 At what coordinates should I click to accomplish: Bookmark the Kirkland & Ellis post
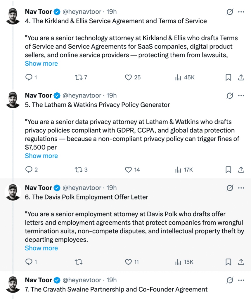pyautogui.click(x=229, y=77)
